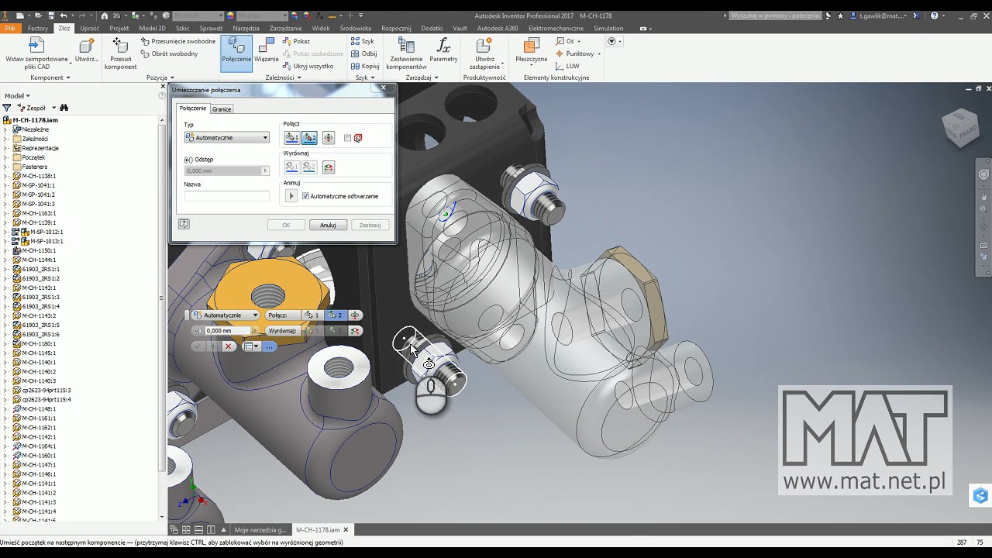Click Przesunięcie swobodne in ribbon

178,41
